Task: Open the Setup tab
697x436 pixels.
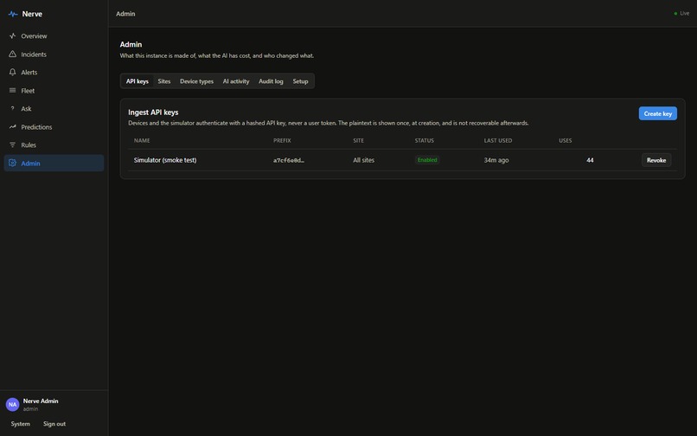Action: pos(300,81)
